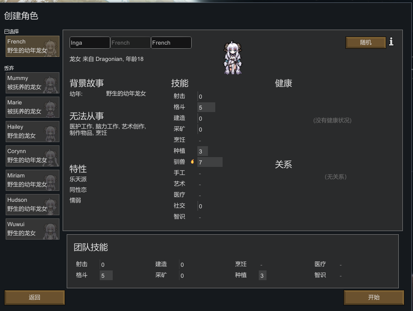The image size is (413, 311).
Task: Click the greyed nickname field 'French'
Action: pos(130,43)
